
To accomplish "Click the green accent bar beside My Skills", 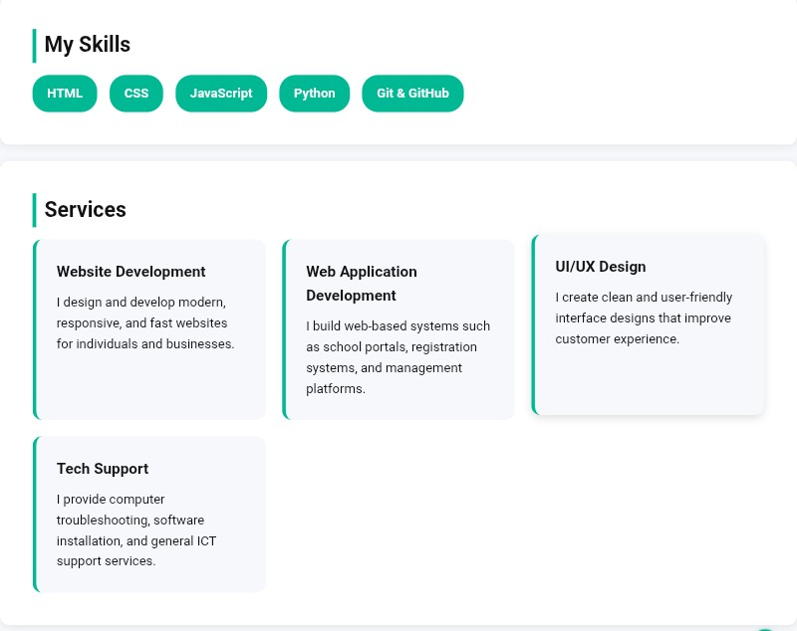I will 35,45.
